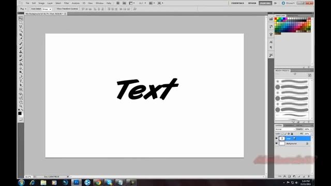
Task: Click the Mini Bridge icon in the menu bar
Action: (x=124, y=3)
